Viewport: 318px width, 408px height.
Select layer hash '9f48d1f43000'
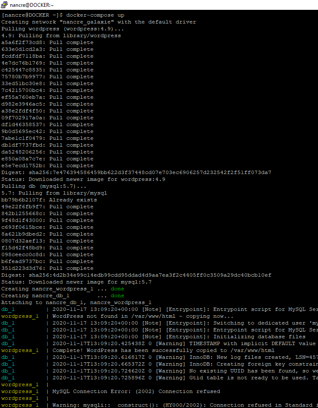coord(21,220)
